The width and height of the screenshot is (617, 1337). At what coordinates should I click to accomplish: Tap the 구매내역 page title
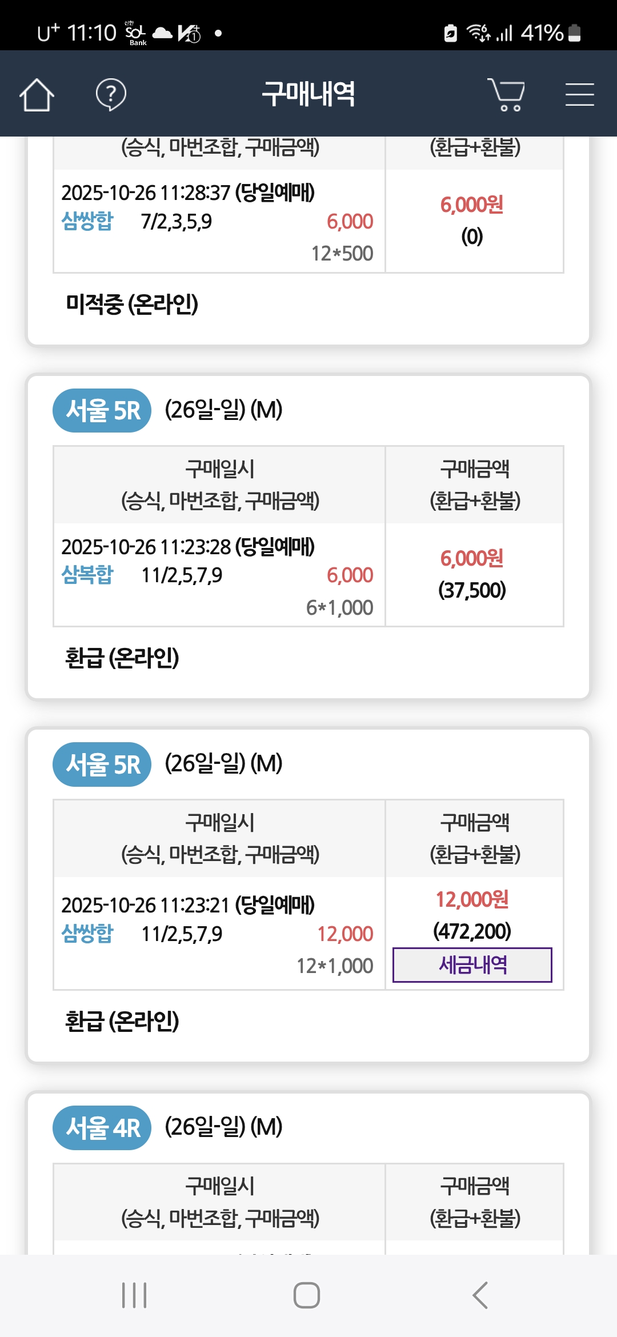coord(308,94)
